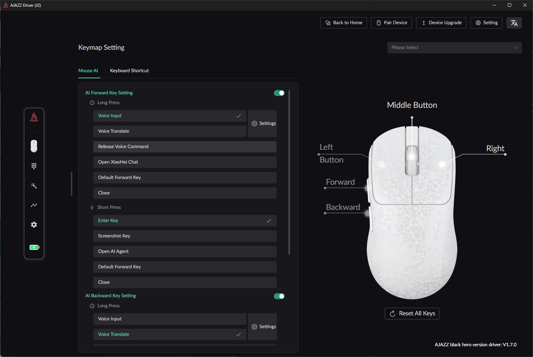The image size is (533, 357).
Task: Select Close under forward Short Press
Action: coord(185,282)
